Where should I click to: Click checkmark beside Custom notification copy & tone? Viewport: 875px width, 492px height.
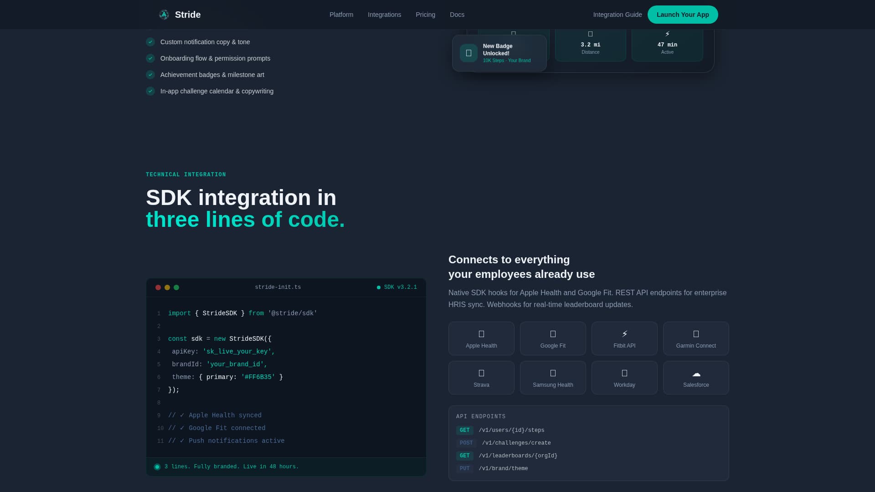click(150, 42)
